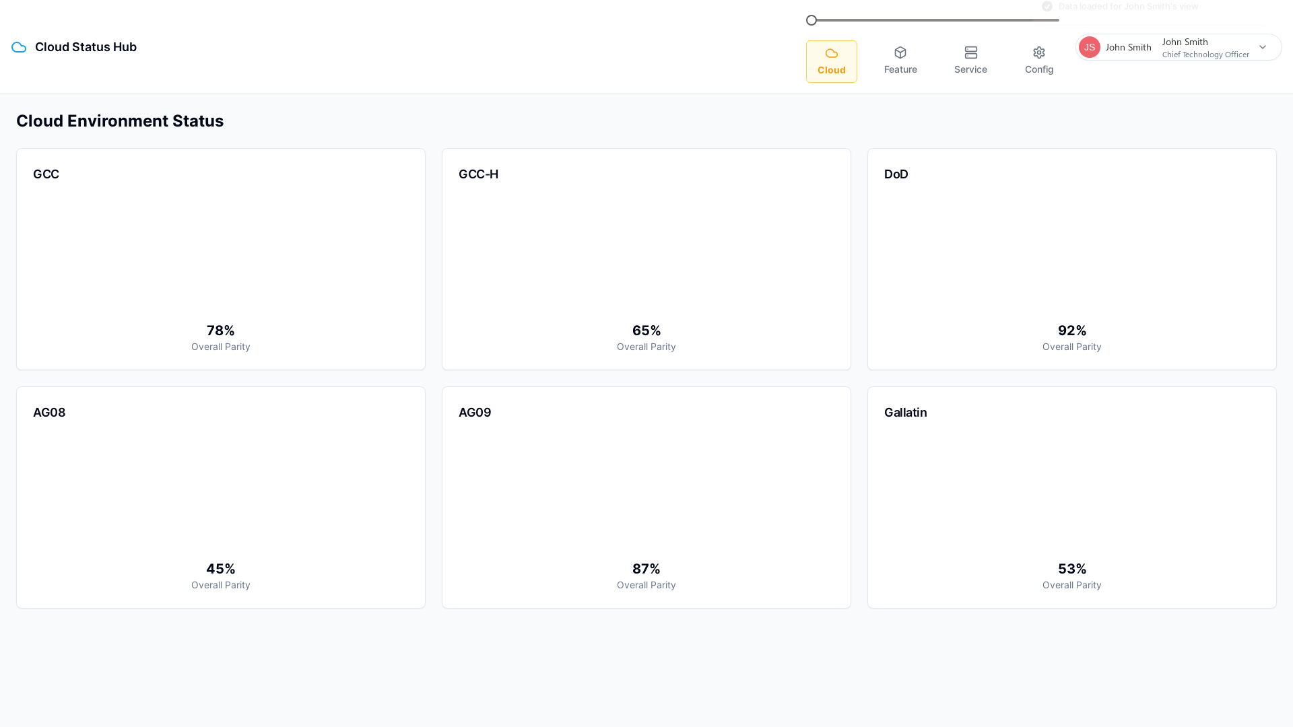Click the Service server icon
The width and height of the screenshot is (1293, 727).
[x=971, y=53]
